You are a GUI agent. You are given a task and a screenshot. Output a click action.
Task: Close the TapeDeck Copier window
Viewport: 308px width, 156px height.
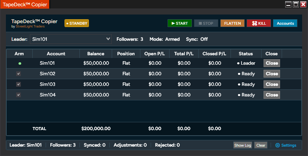pyautogui.click(x=303, y=4)
